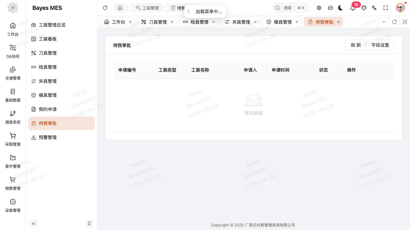Viewport: 410px width, 230px height.
Task: Maximize content area icon in tab bar
Action: [x=405, y=22]
